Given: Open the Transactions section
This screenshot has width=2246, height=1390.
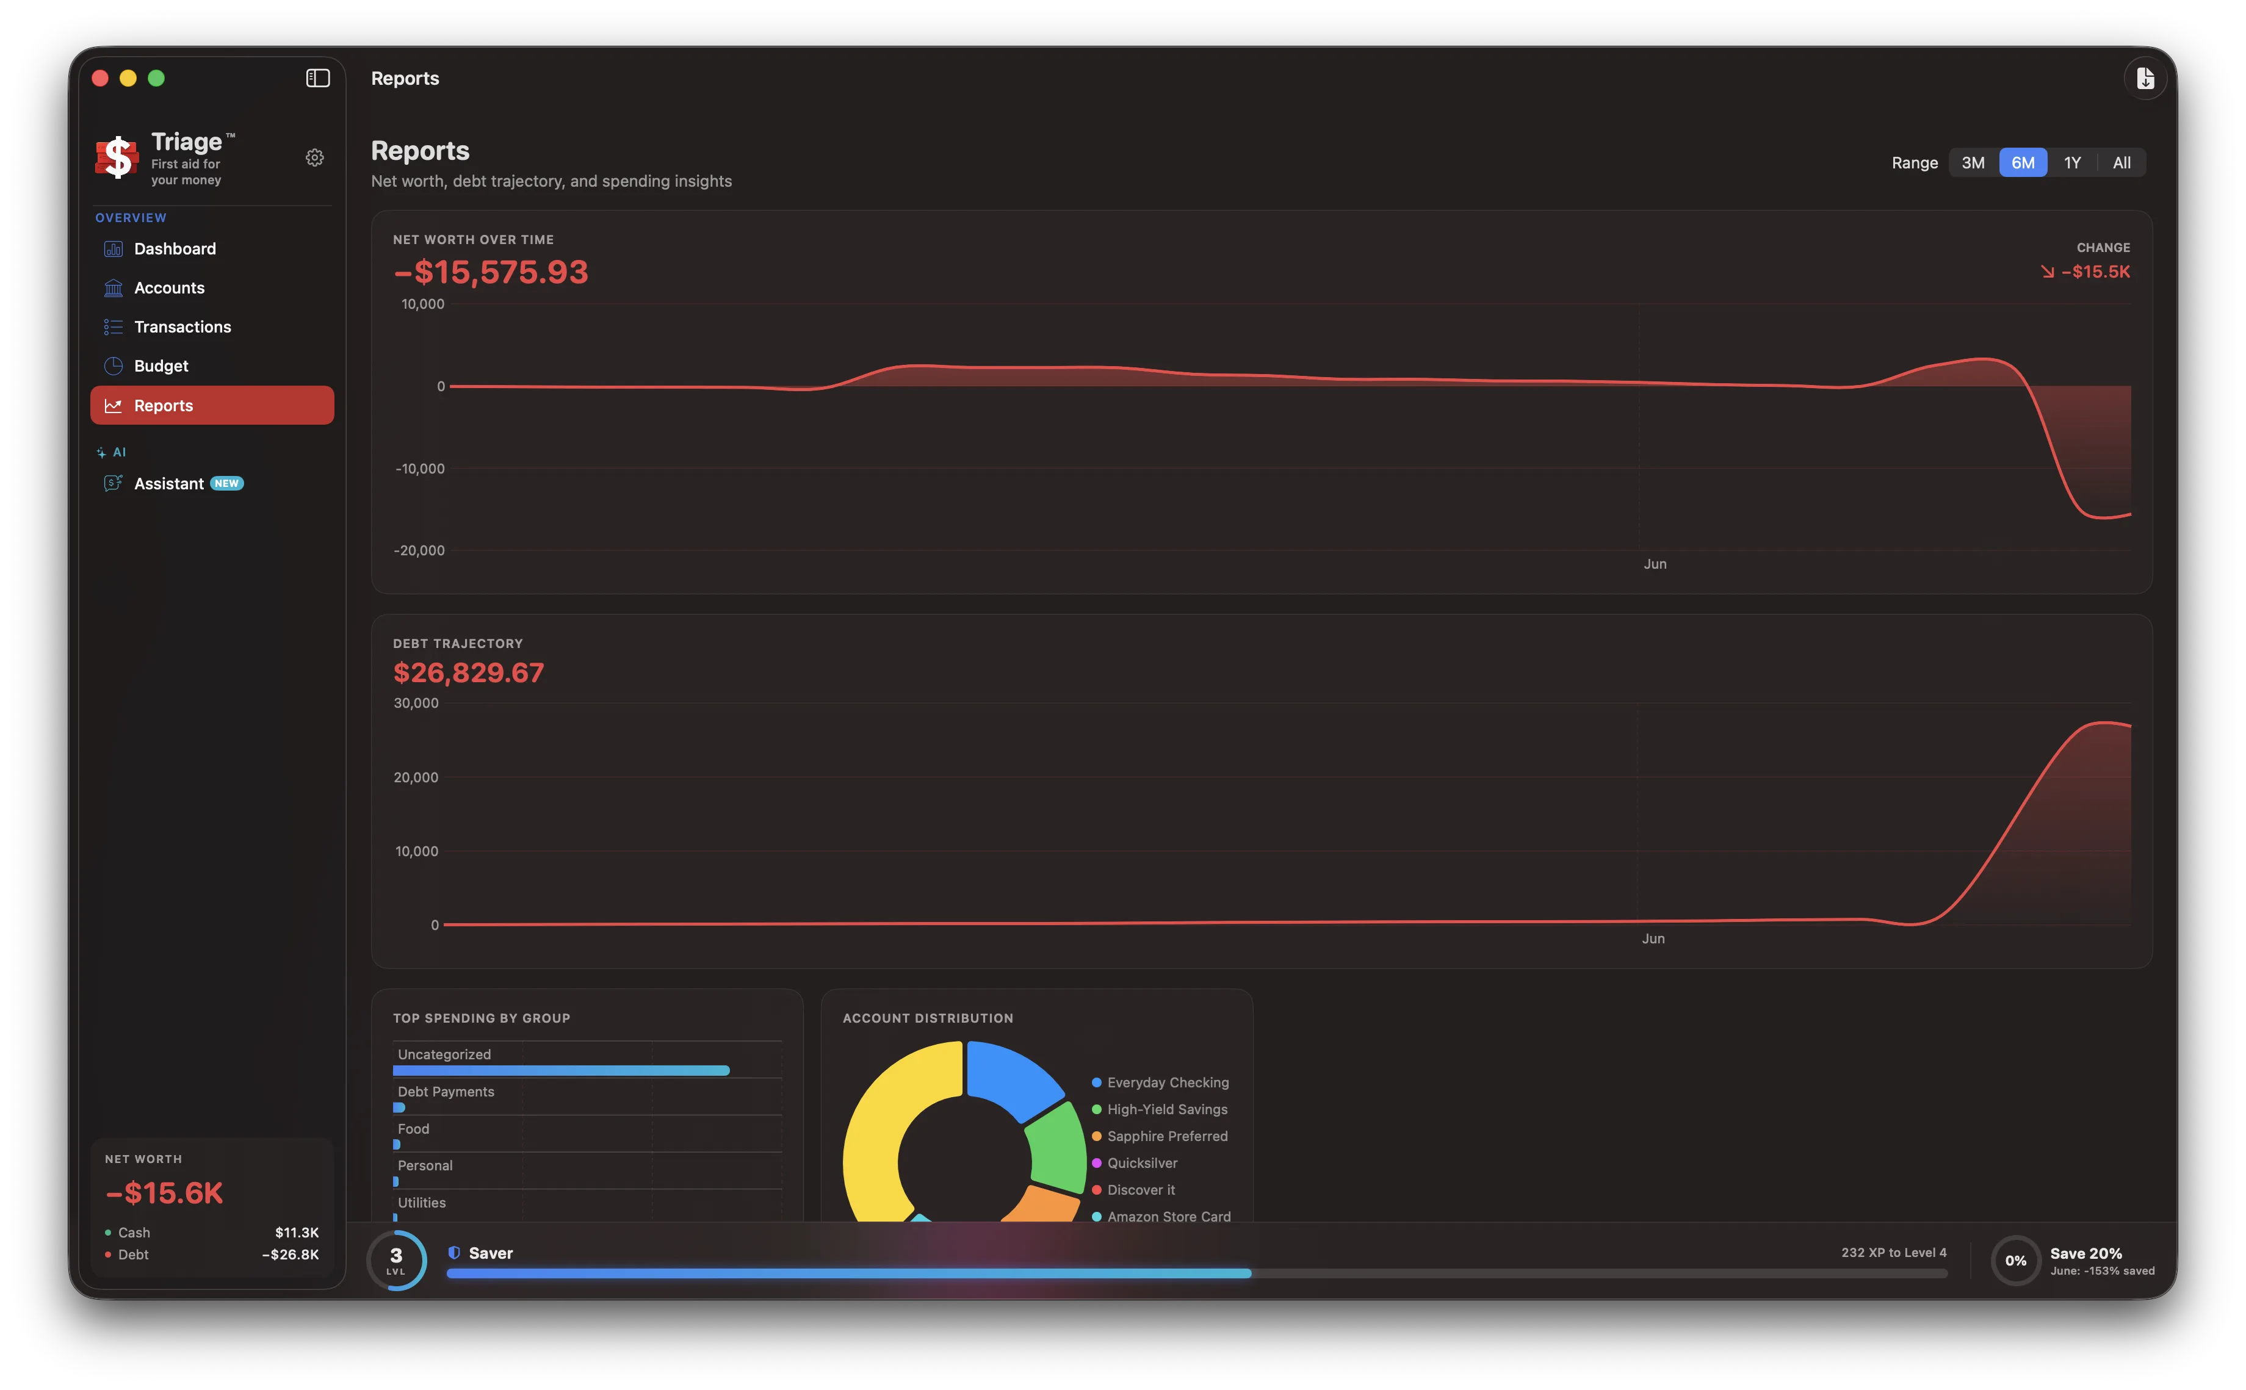Looking at the screenshot, I should tap(212, 327).
